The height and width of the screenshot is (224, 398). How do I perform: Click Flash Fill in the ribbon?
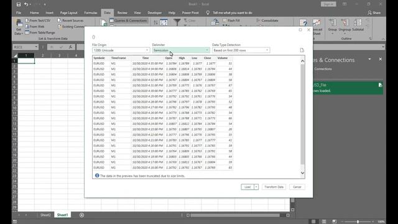(231, 21)
